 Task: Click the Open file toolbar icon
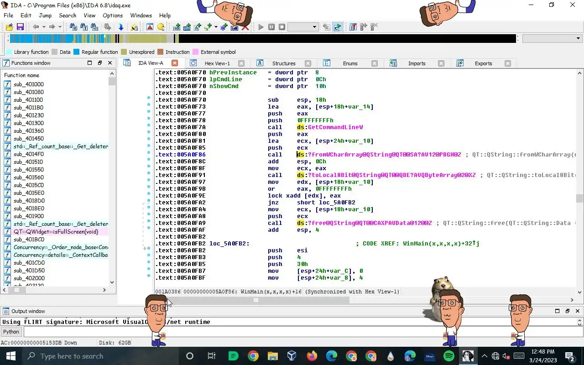pyautogui.click(x=9, y=27)
